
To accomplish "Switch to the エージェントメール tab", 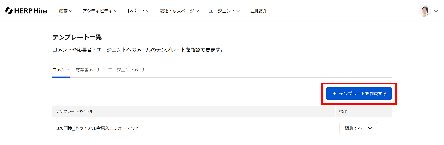I will (x=127, y=70).
